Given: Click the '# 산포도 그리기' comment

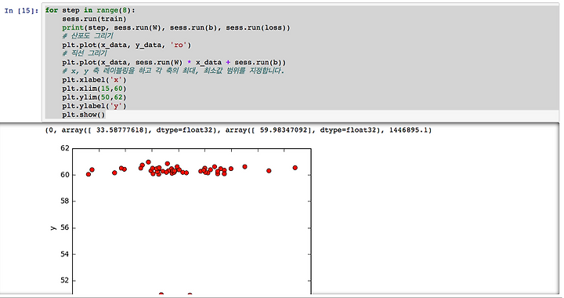Looking at the screenshot, I should coord(88,35).
